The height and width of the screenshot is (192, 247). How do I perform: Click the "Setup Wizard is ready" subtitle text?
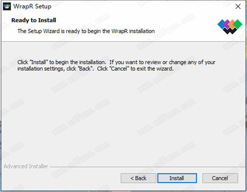click(86, 31)
